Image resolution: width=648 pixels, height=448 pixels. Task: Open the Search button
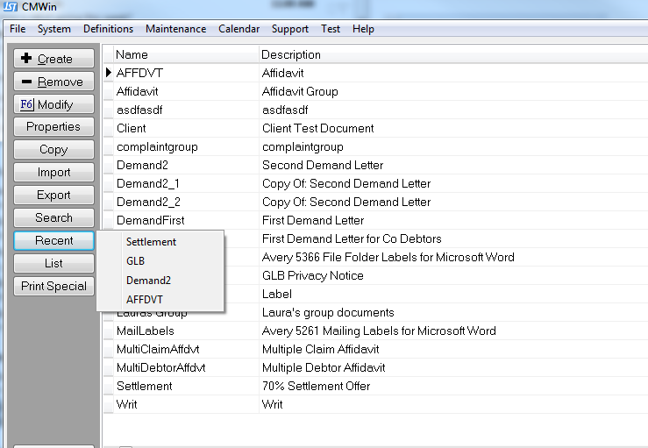tap(54, 217)
